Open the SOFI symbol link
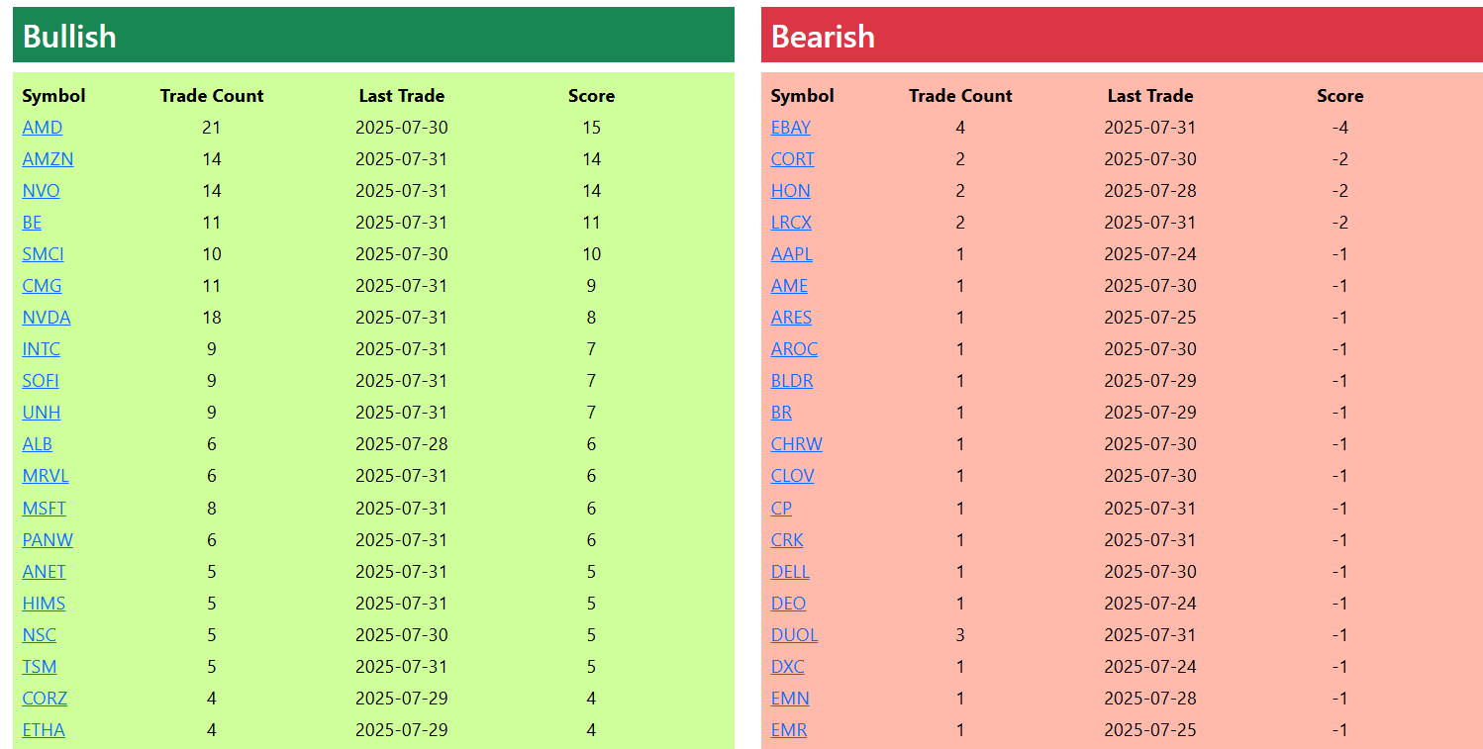 (41, 381)
